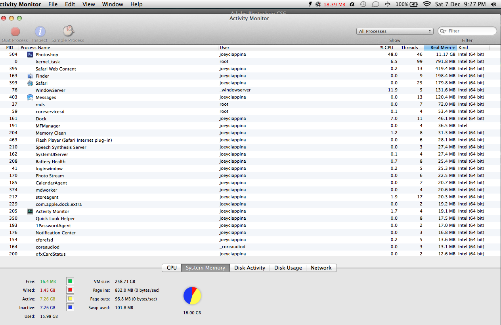This screenshot has width=501, height=325.
Task: Select the Notification Center process row
Action: click(250, 233)
